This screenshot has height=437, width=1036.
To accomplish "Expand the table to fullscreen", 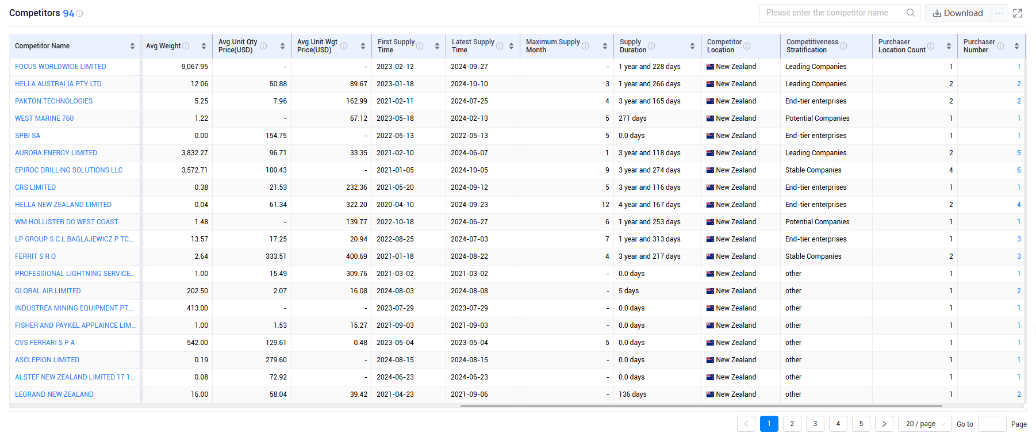I will (1018, 13).
